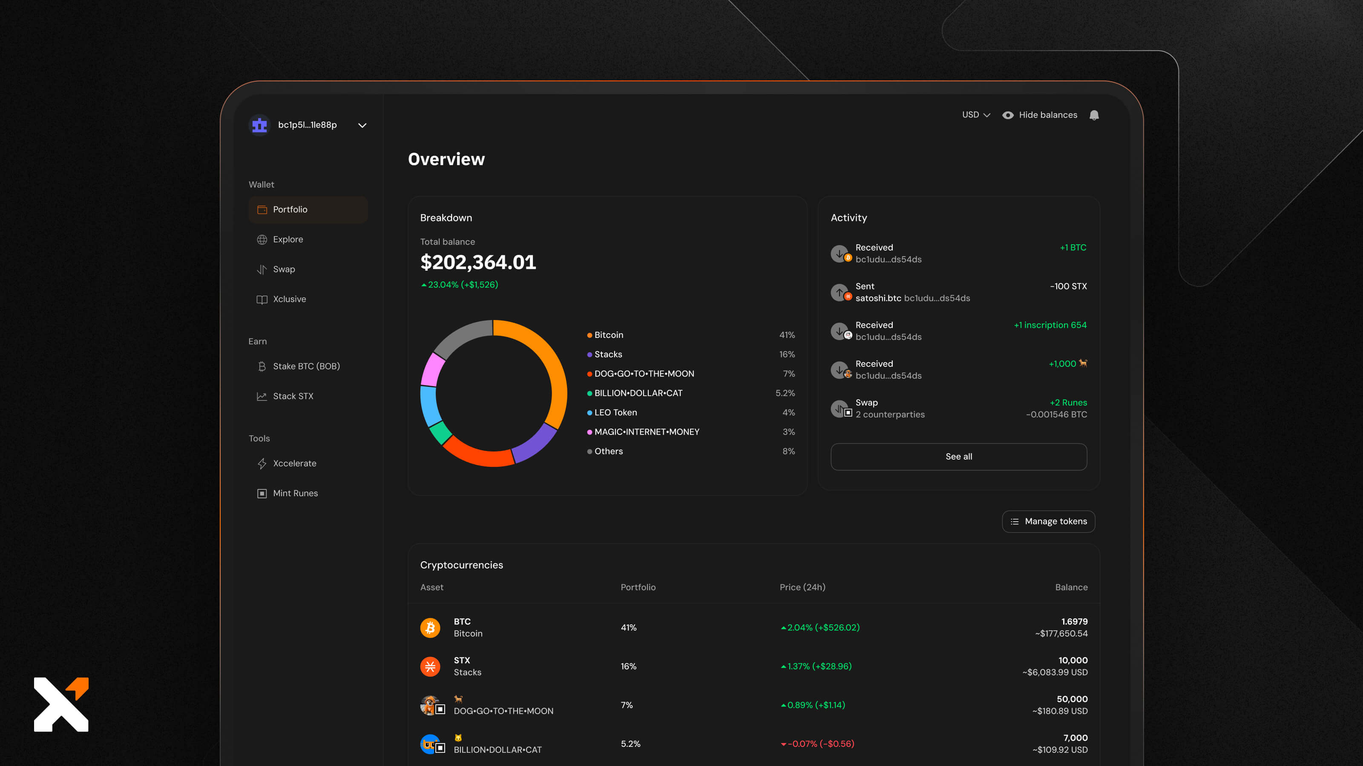Screen dimensions: 1363x766
Task: Click the STX balance ~$6,083.99 USD
Action: [x=1055, y=672]
